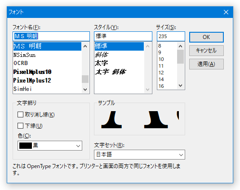The height and width of the screenshot is (190, 240).
Task: Enable the 取り消し線(K) checkbox
Action: (x=20, y=114)
